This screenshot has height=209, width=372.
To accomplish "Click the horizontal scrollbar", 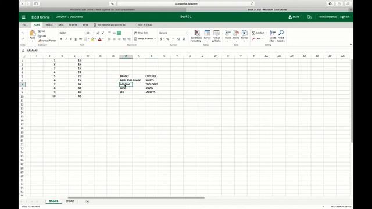I will (136, 197).
